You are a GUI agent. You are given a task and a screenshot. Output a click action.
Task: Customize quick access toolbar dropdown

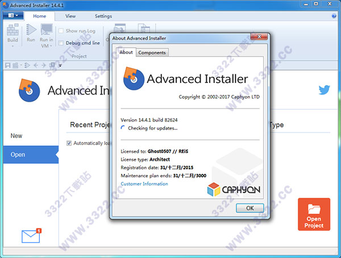(60, 65)
